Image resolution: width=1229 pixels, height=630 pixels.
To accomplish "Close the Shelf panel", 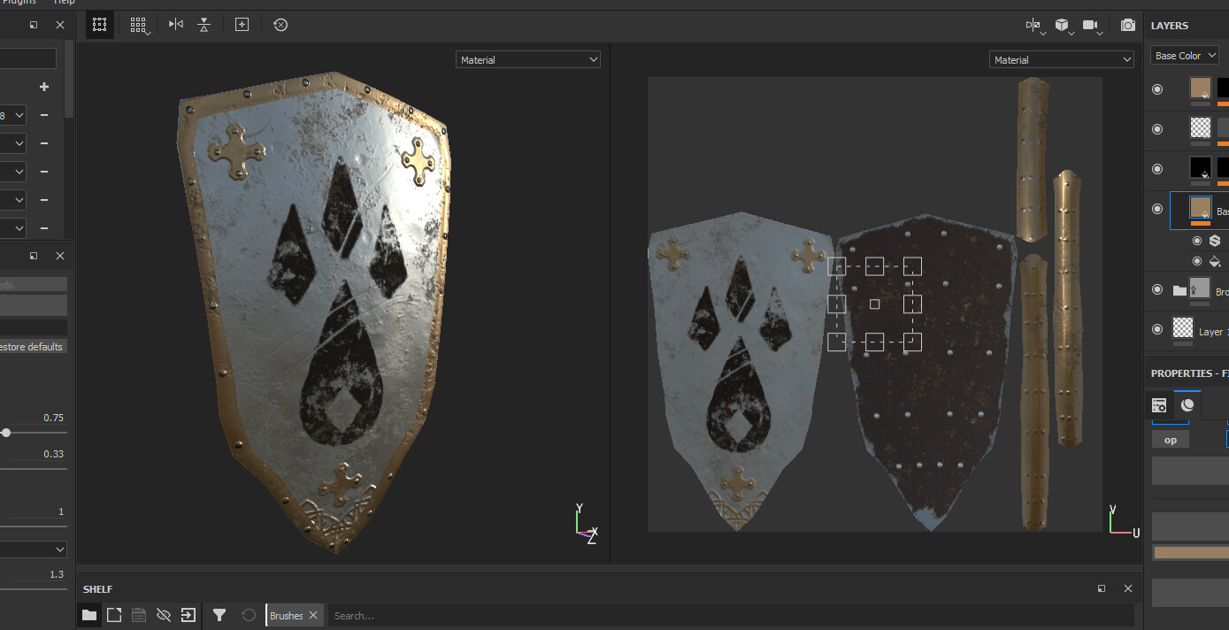I will click(x=1128, y=588).
